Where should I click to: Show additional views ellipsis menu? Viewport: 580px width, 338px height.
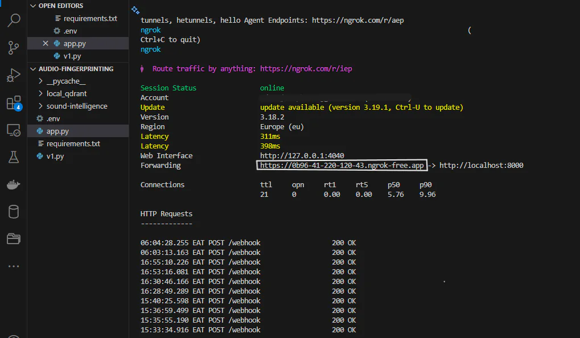(x=14, y=266)
